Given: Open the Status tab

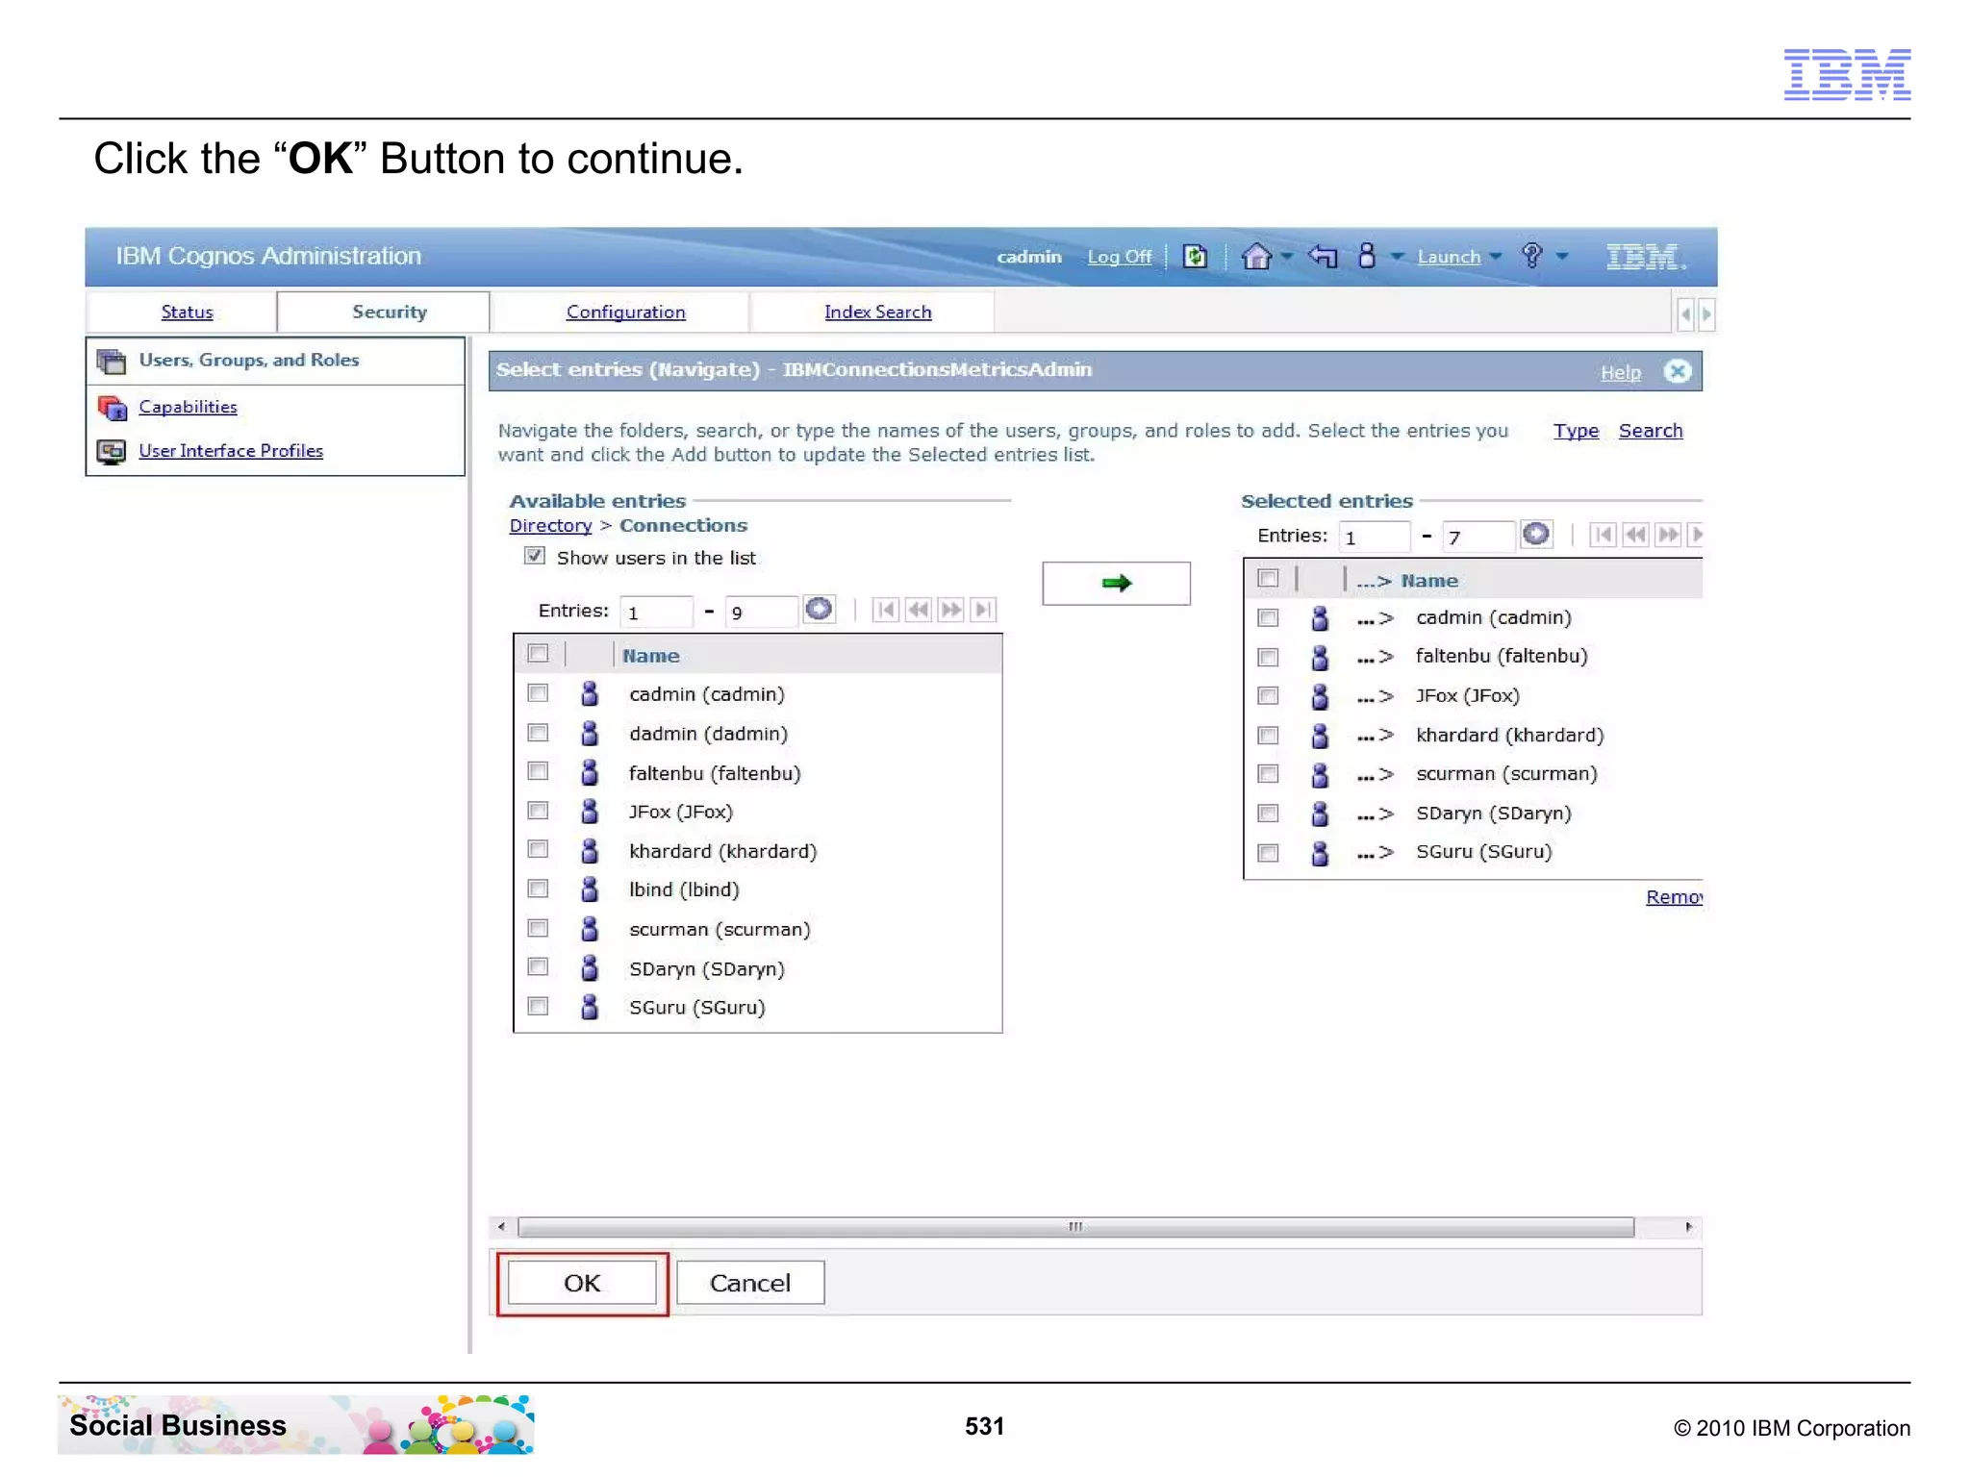Looking at the screenshot, I should [187, 312].
